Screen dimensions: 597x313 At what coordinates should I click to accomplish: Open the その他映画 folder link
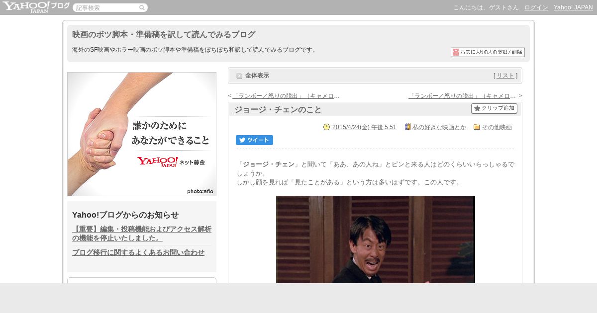497,127
